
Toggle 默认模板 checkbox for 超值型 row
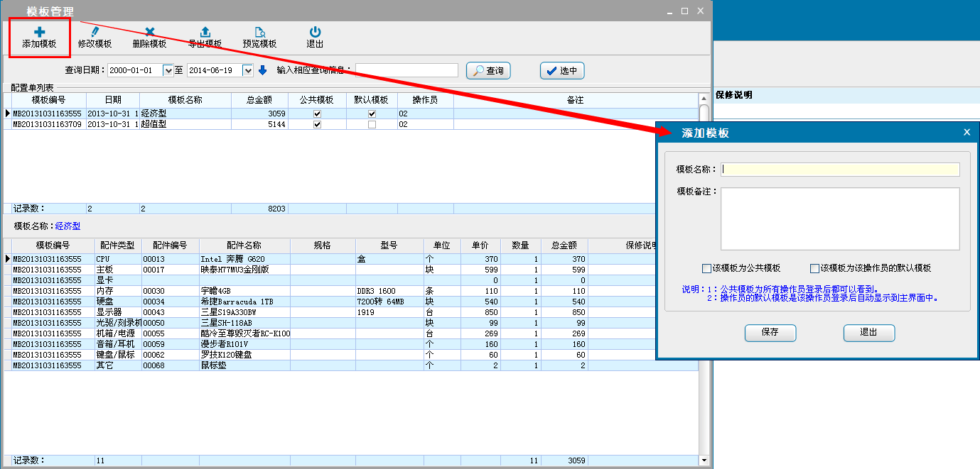(x=372, y=124)
